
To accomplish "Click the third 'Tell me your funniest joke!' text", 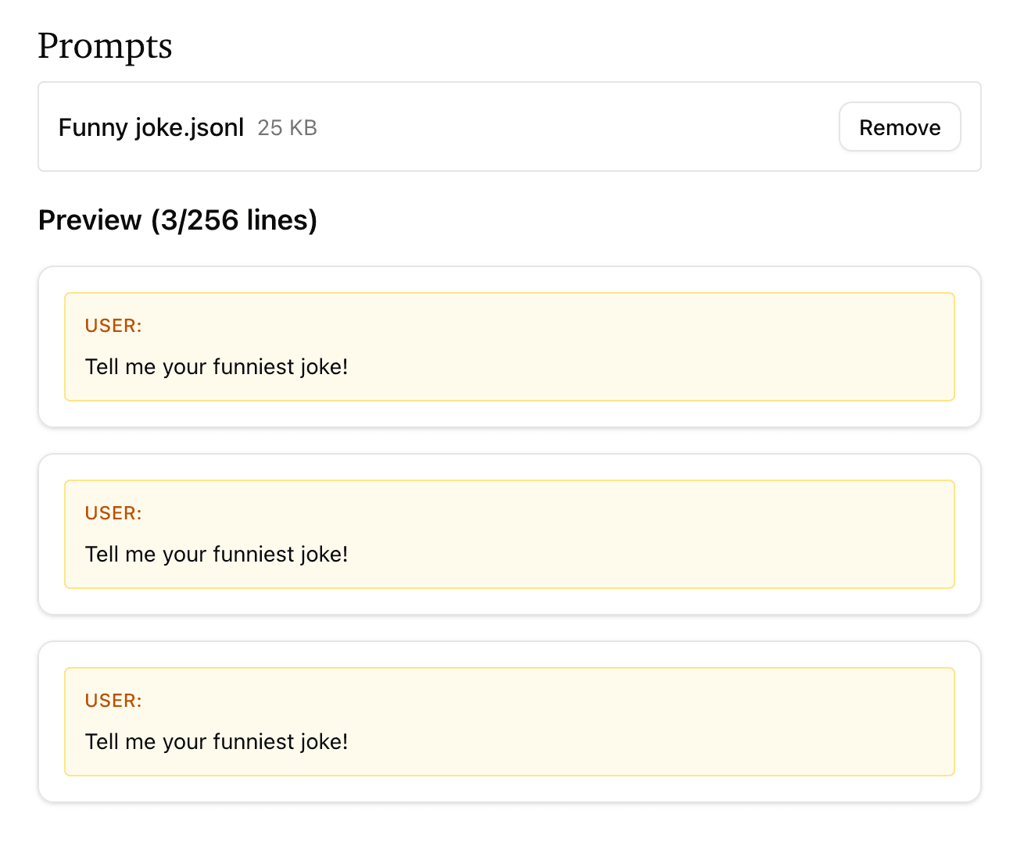I will (217, 742).
